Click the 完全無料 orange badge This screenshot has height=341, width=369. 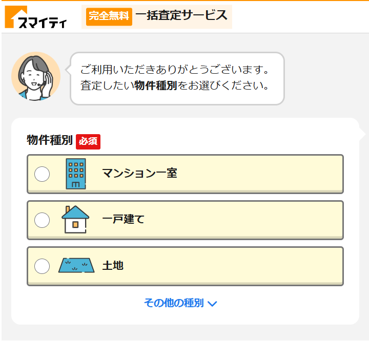click(x=109, y=16)
